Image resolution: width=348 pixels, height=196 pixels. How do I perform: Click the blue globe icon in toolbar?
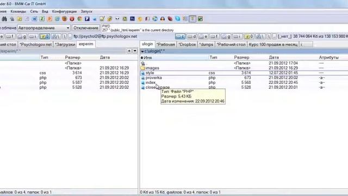[x=155, y=19]
